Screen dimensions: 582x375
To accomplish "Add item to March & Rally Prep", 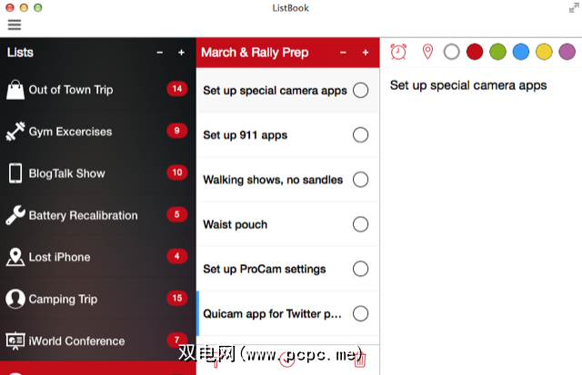I will click(x=366, y=53).
